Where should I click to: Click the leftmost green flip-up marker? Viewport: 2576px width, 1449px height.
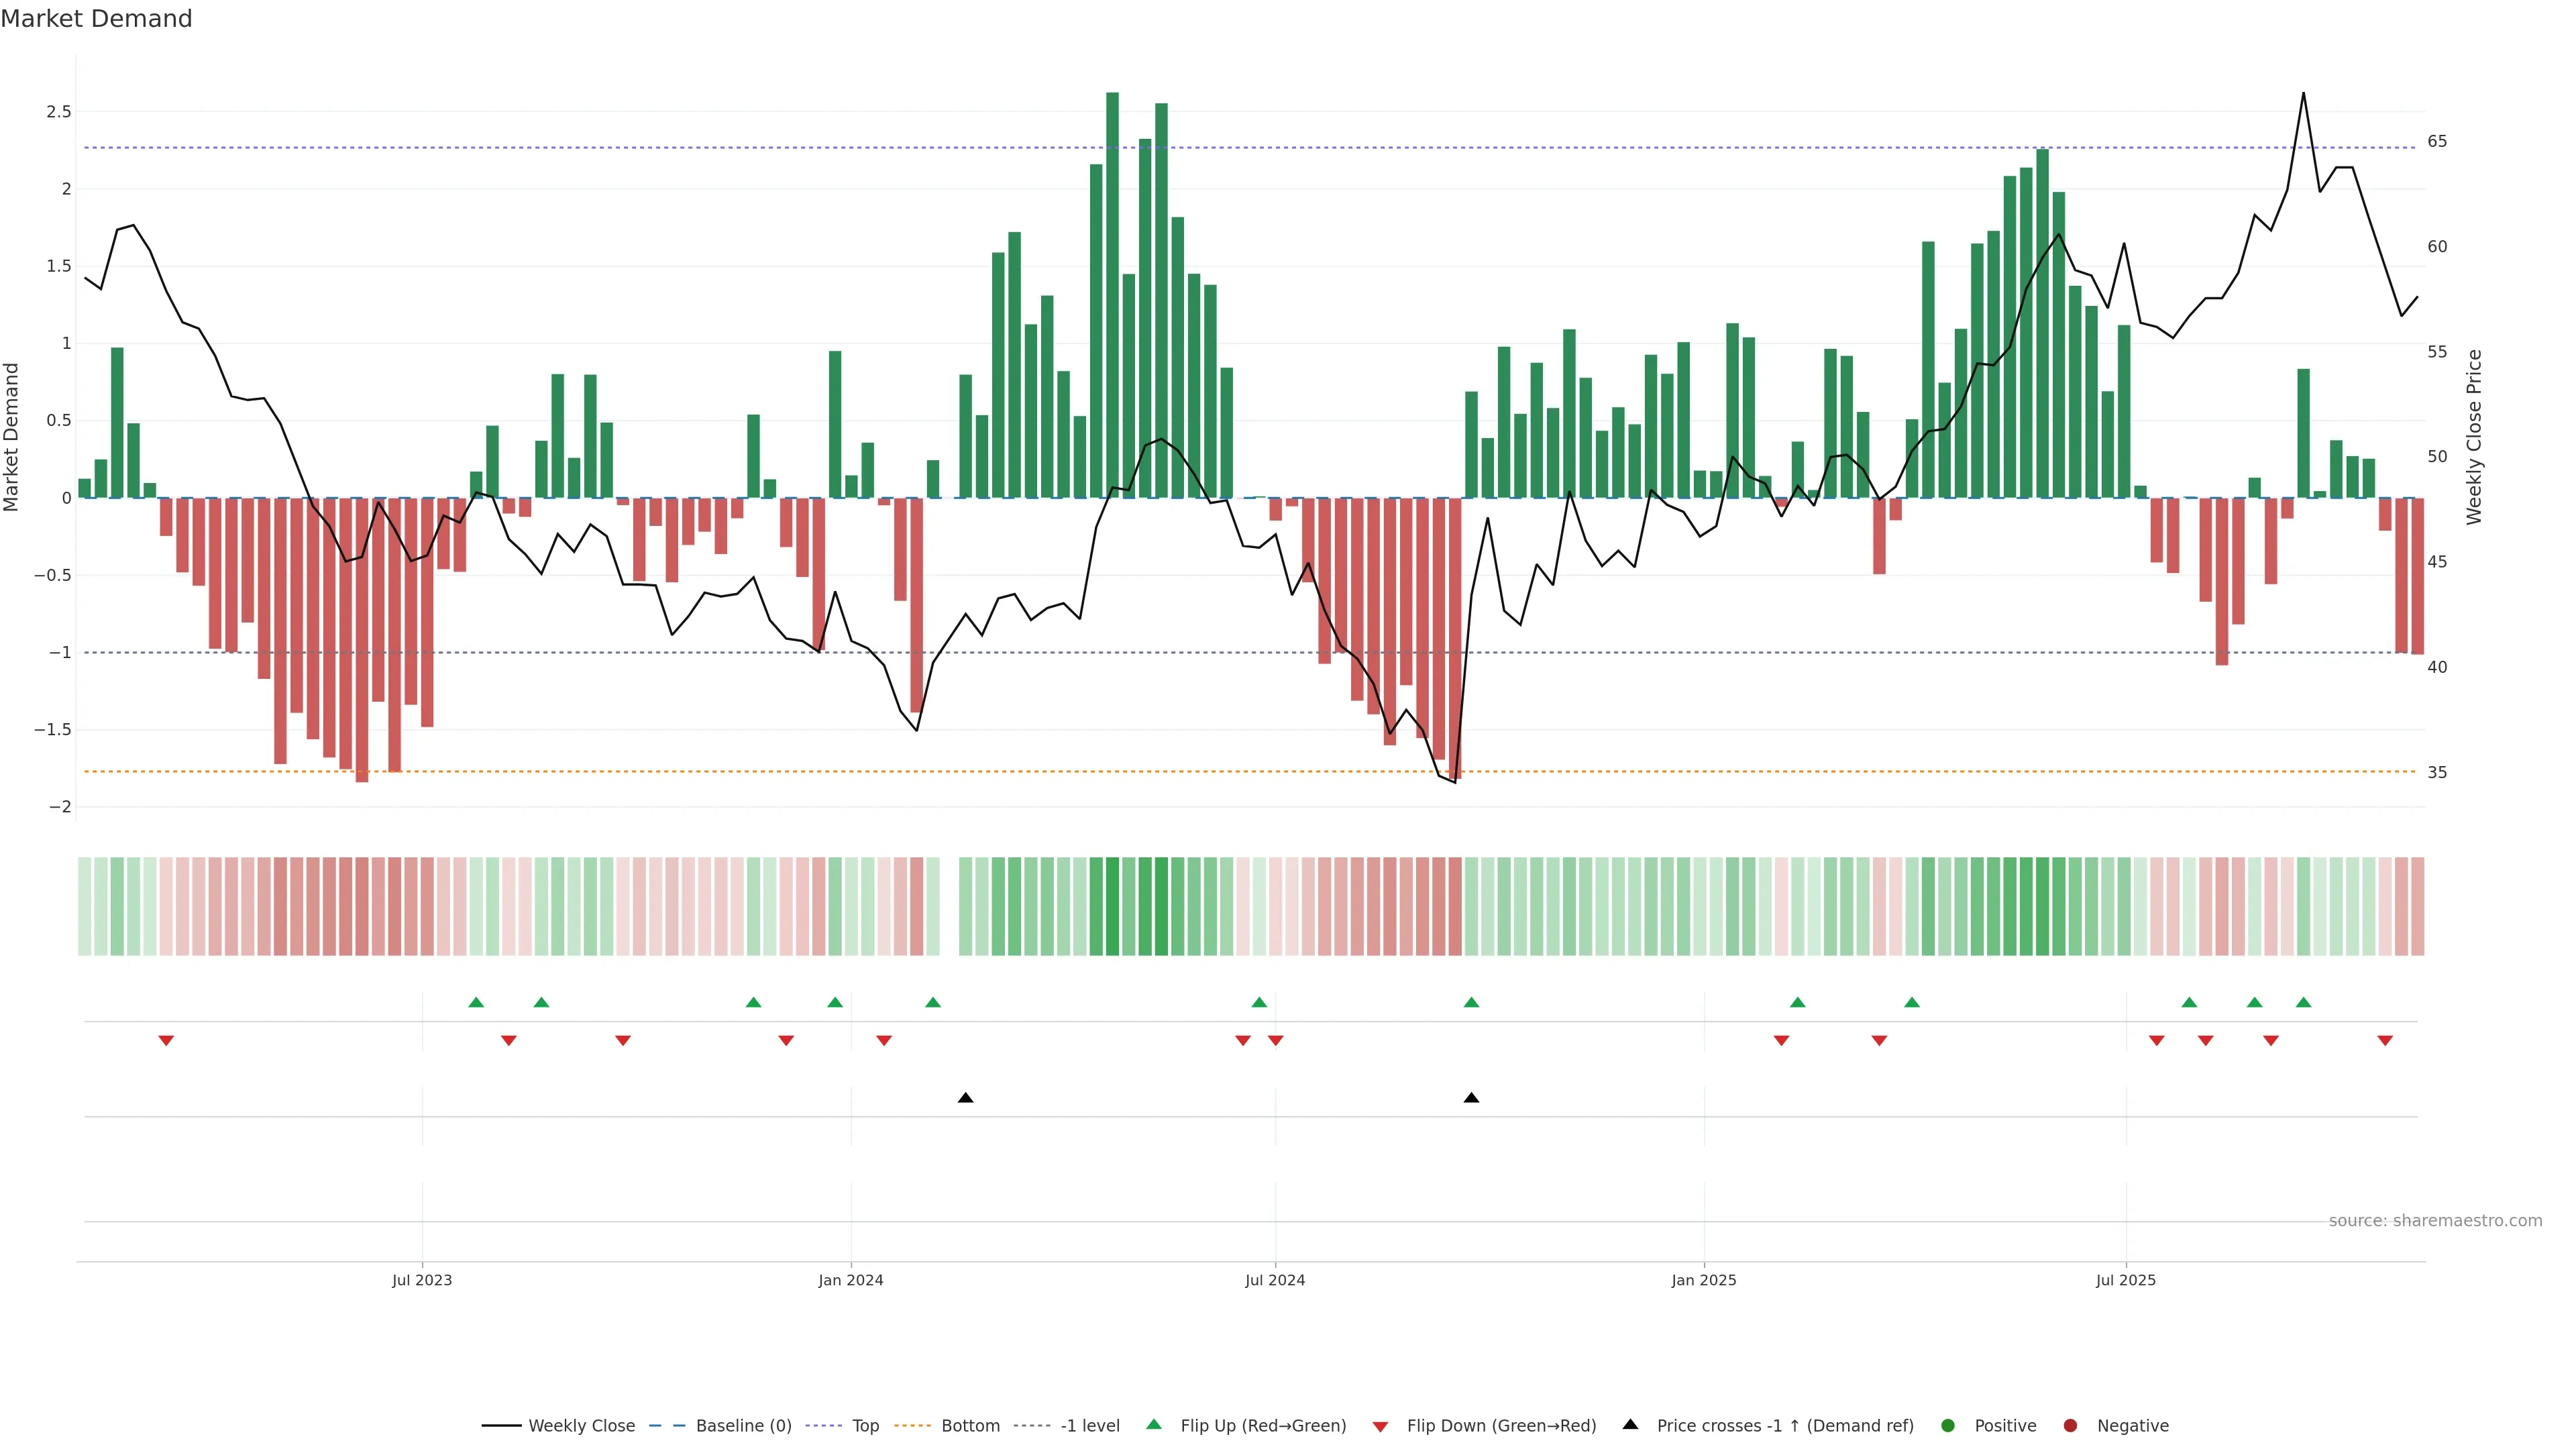click(476, 1002)
